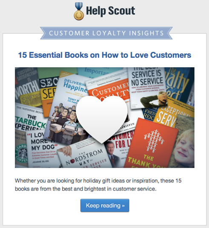The width and height of the screenshot is (209, 228).
Task: Click the white arrow icon on orange book
Action: pos(154,141)
